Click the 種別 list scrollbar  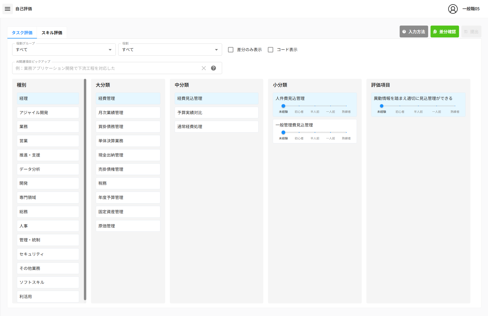coord(85,189)
